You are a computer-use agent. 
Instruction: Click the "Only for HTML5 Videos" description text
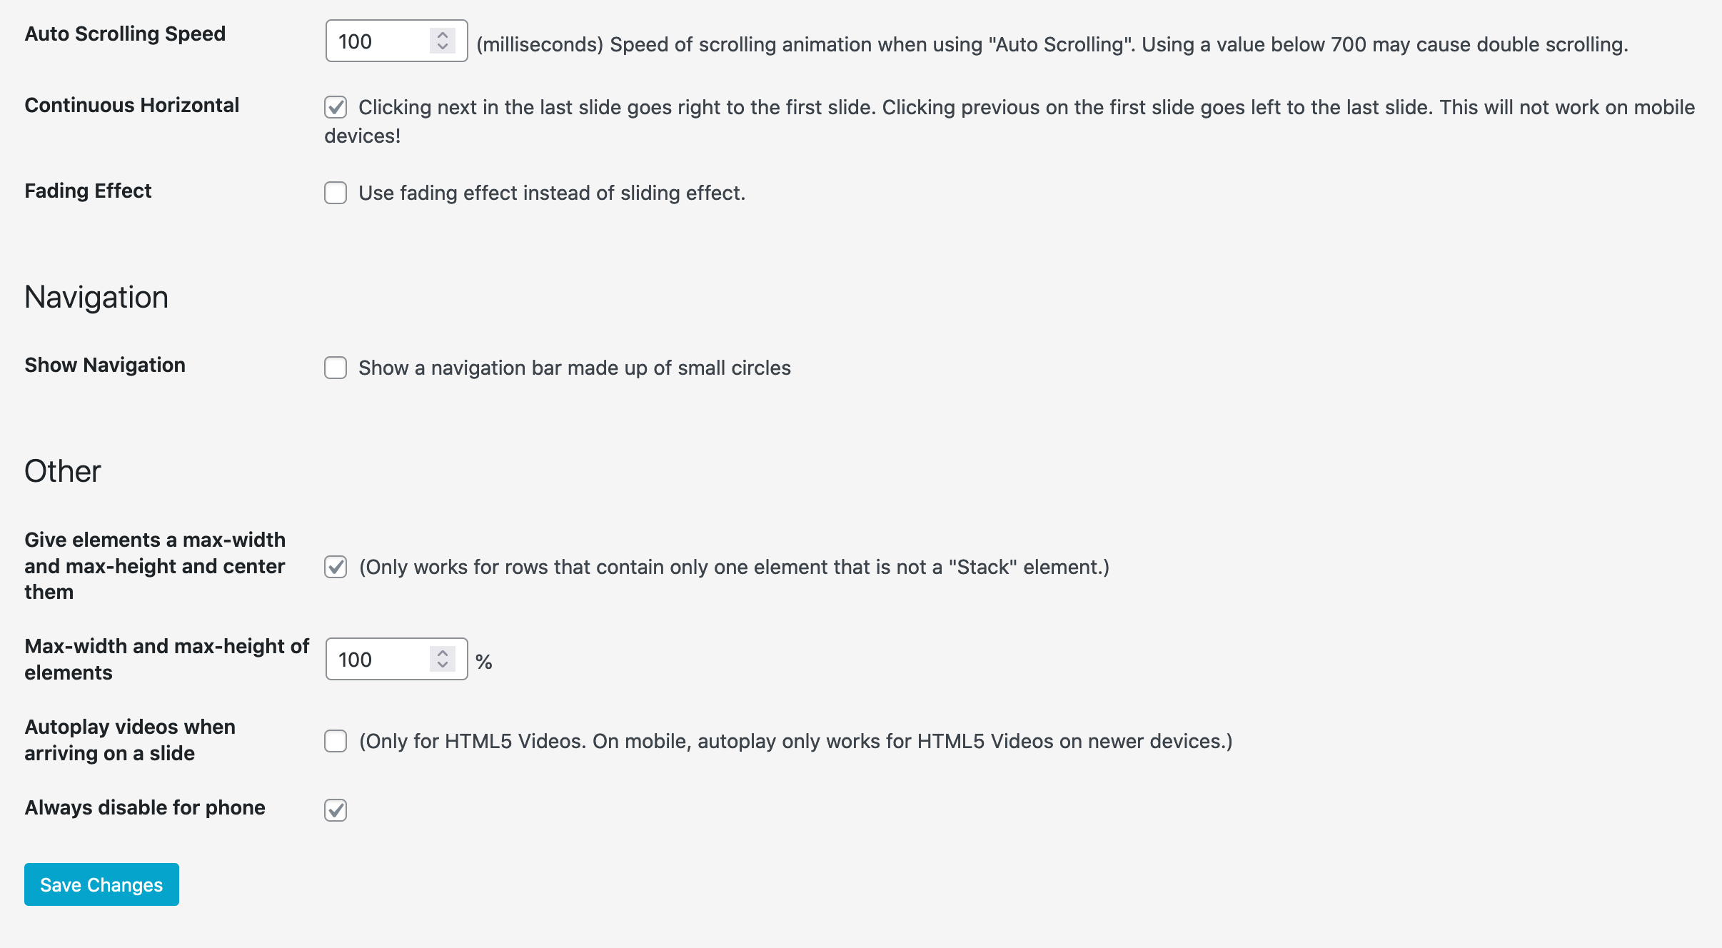point(795,741)
